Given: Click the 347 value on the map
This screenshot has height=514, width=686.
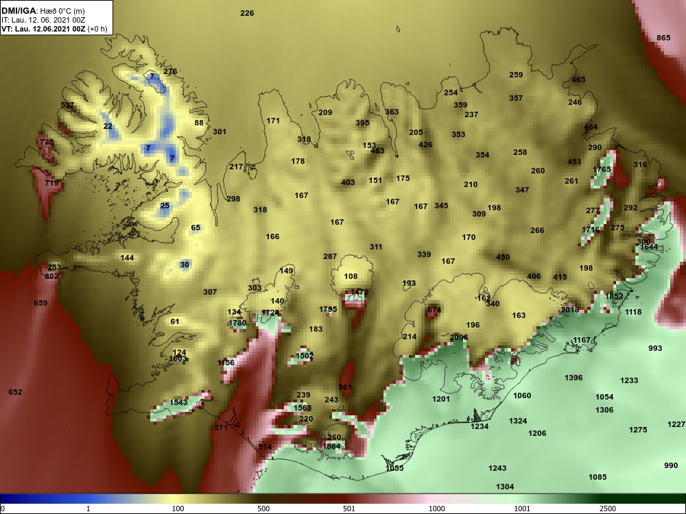Looking at the screenshot, I should click(522, 190).
